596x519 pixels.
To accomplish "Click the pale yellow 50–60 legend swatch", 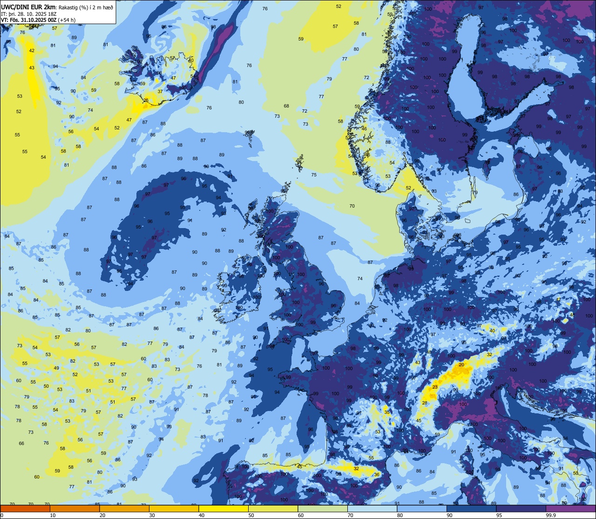I will click(x=273, y=508).
